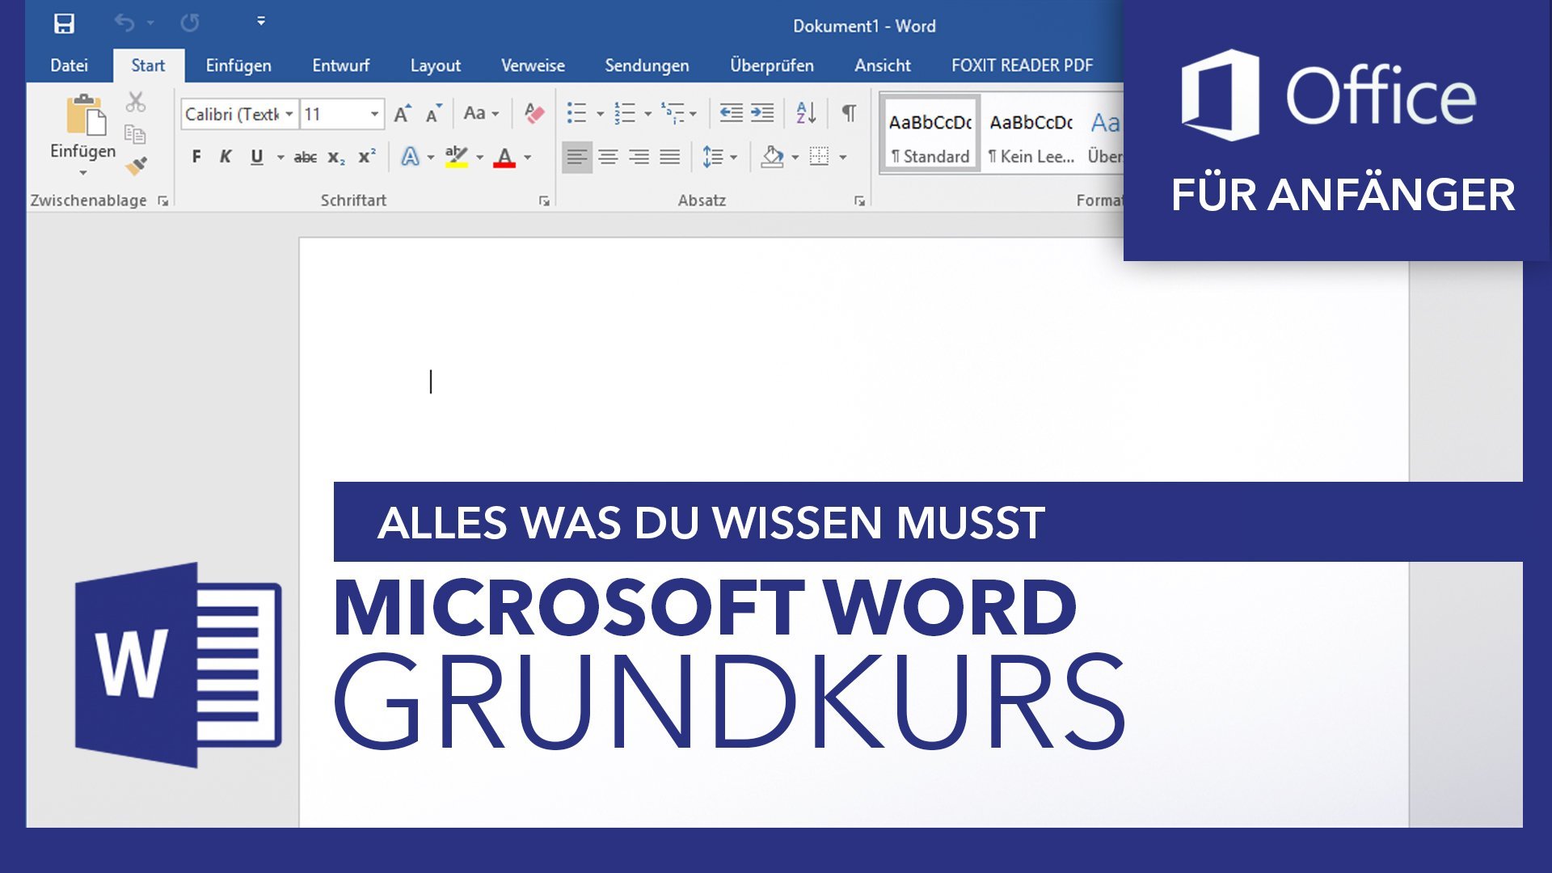Apply the red font color swatch

(504, 157)
